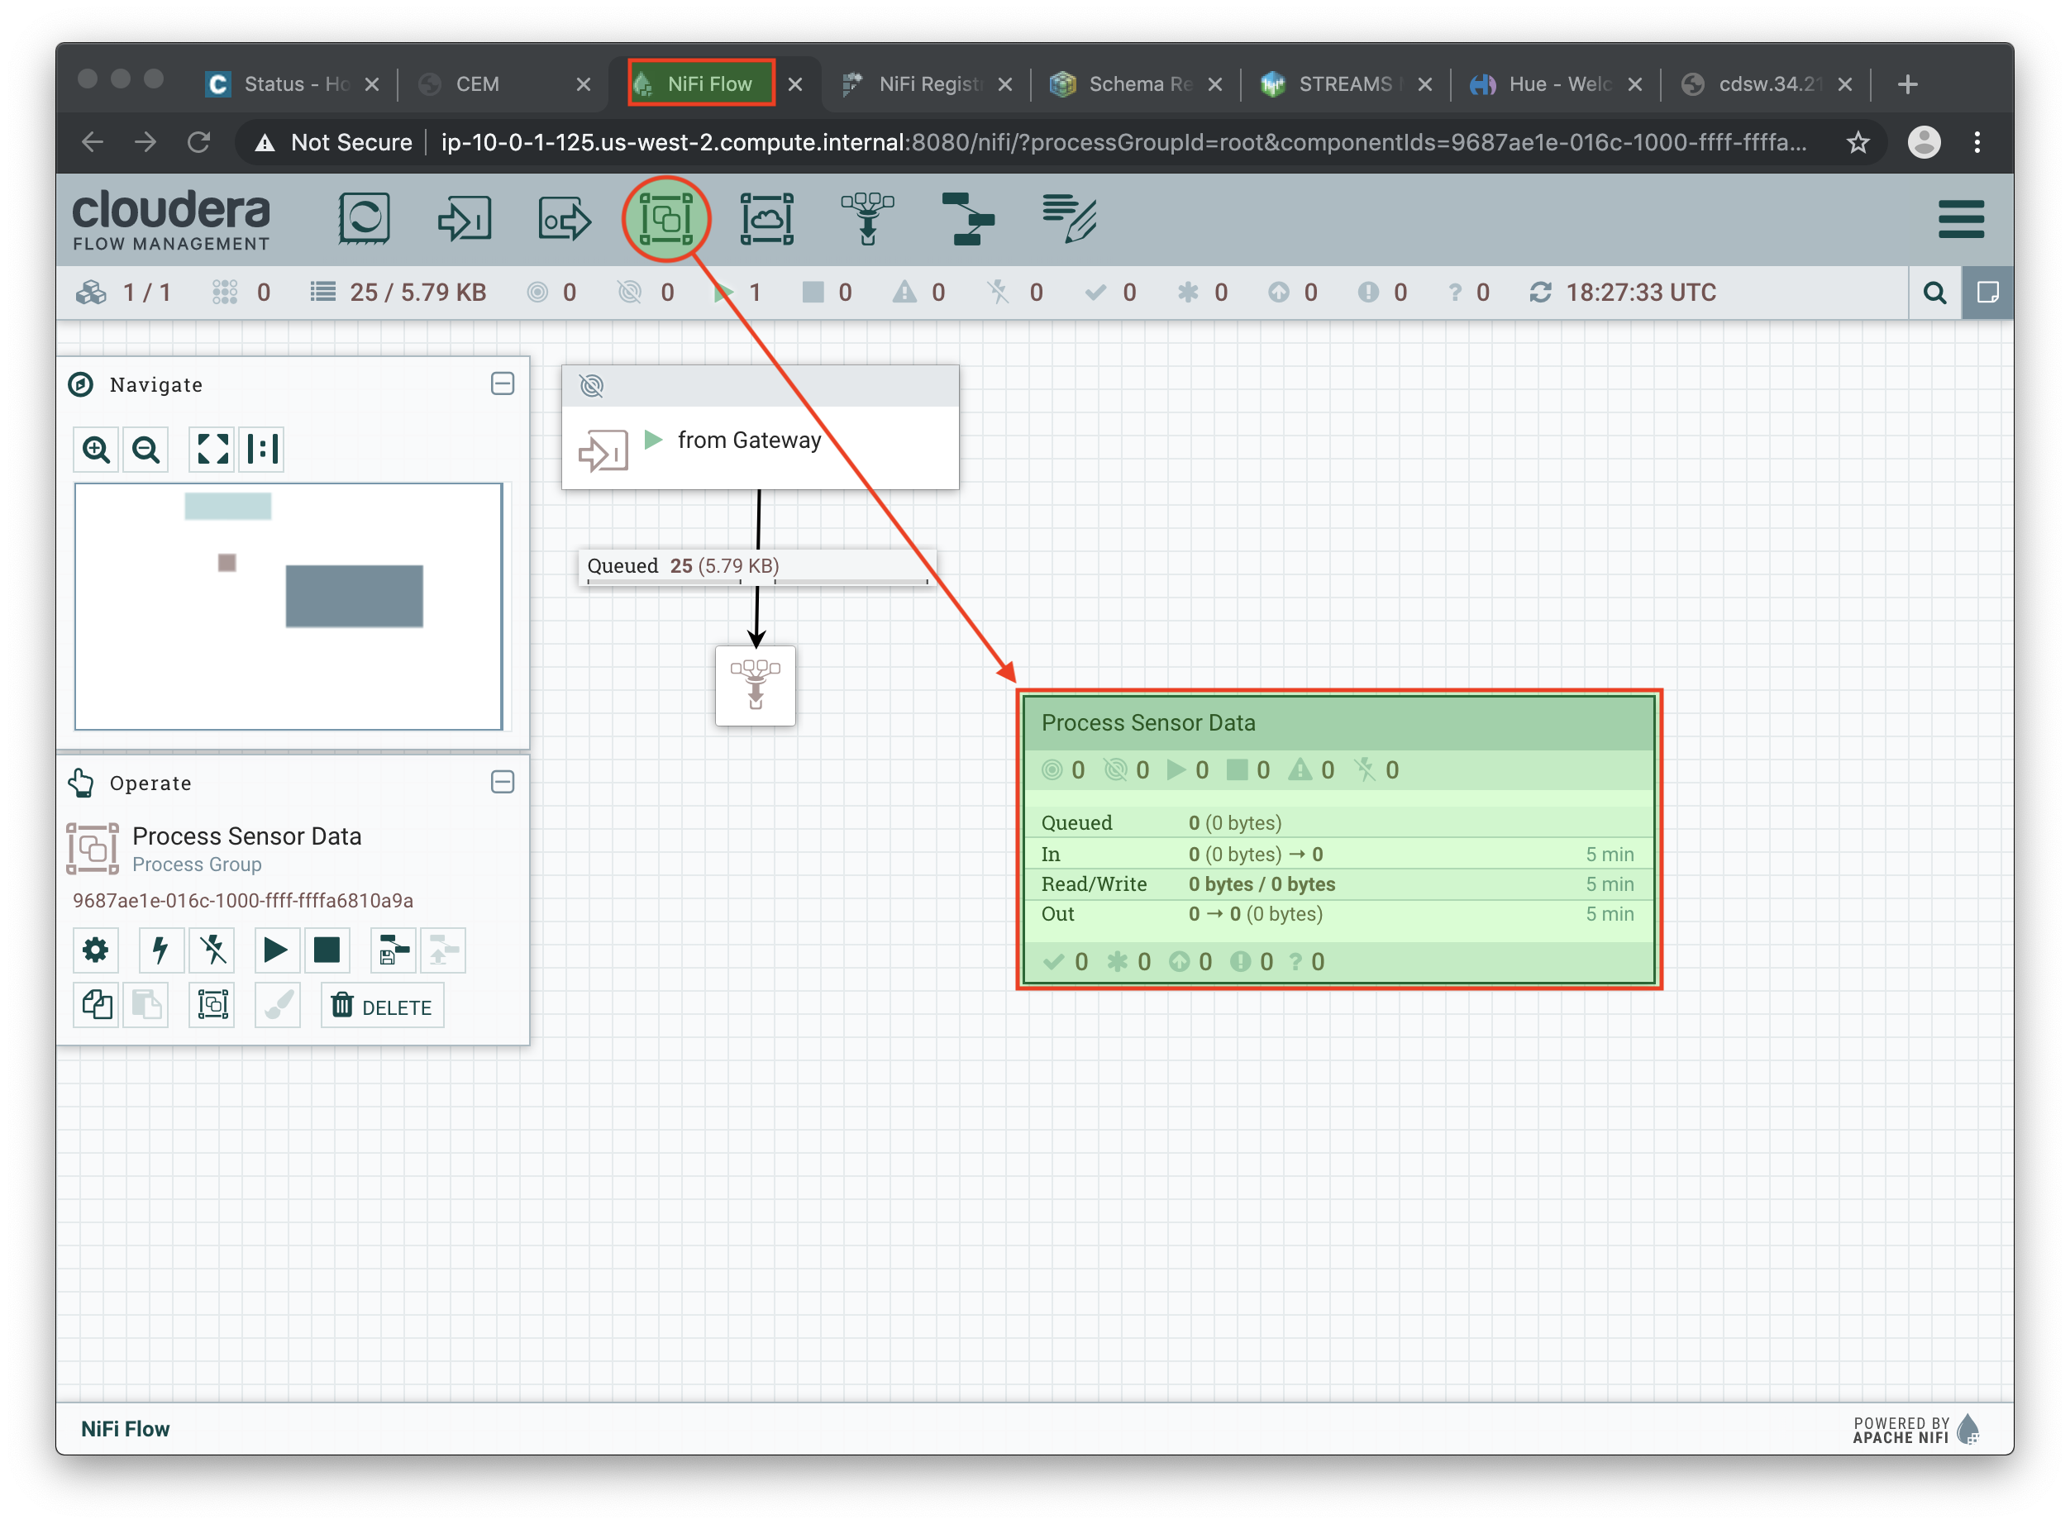Select the Funnel toolbar icon

(866, 219)
